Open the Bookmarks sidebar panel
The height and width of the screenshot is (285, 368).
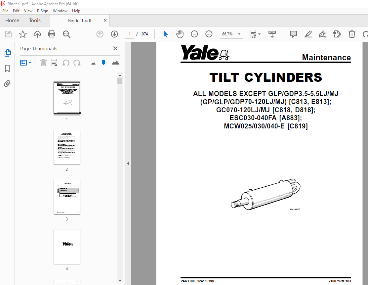[7, 69]
